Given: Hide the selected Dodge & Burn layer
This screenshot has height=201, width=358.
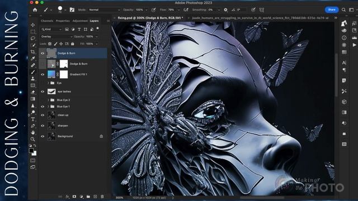Looking at the screenshot, I should tap(43, 54).
